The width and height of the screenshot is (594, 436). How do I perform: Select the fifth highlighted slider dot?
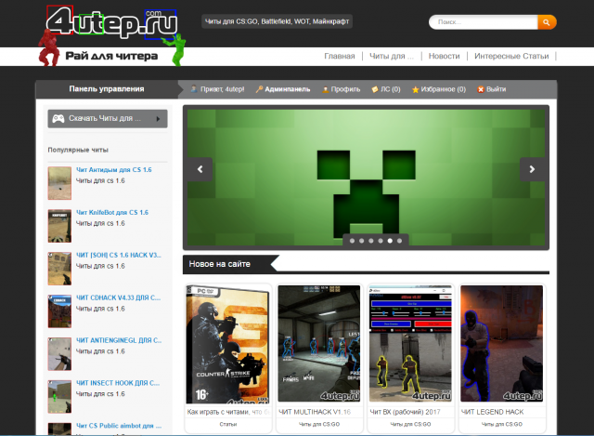point(390,241)
